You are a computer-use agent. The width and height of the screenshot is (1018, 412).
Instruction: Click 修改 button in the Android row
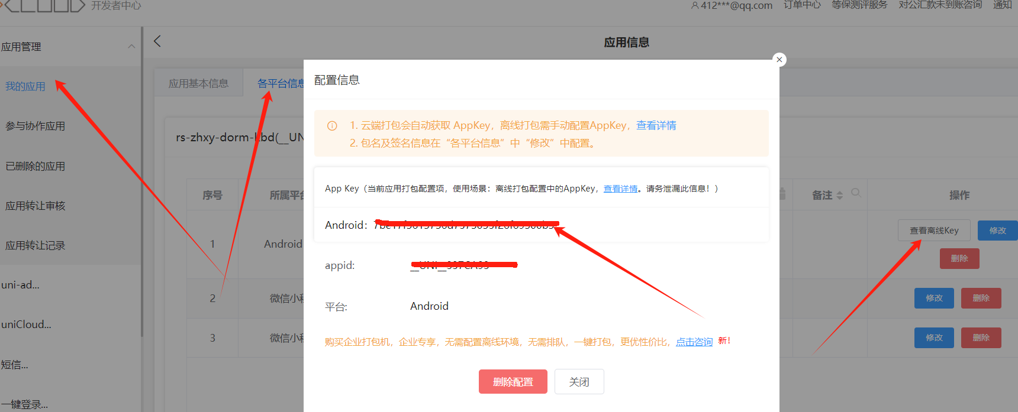998,231
